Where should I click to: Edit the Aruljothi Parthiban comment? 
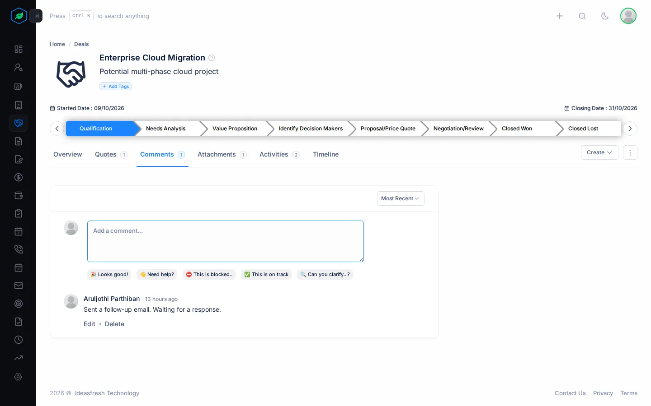[x=90, y=324]
